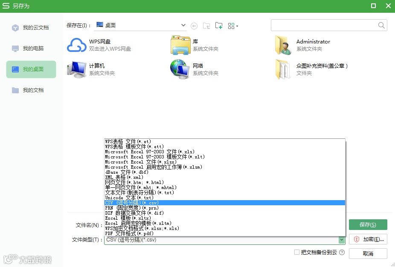The width and height of the screenshot is (395, 267).
Task: Select the 网络 system folder
Action: [x=195, y=69]
